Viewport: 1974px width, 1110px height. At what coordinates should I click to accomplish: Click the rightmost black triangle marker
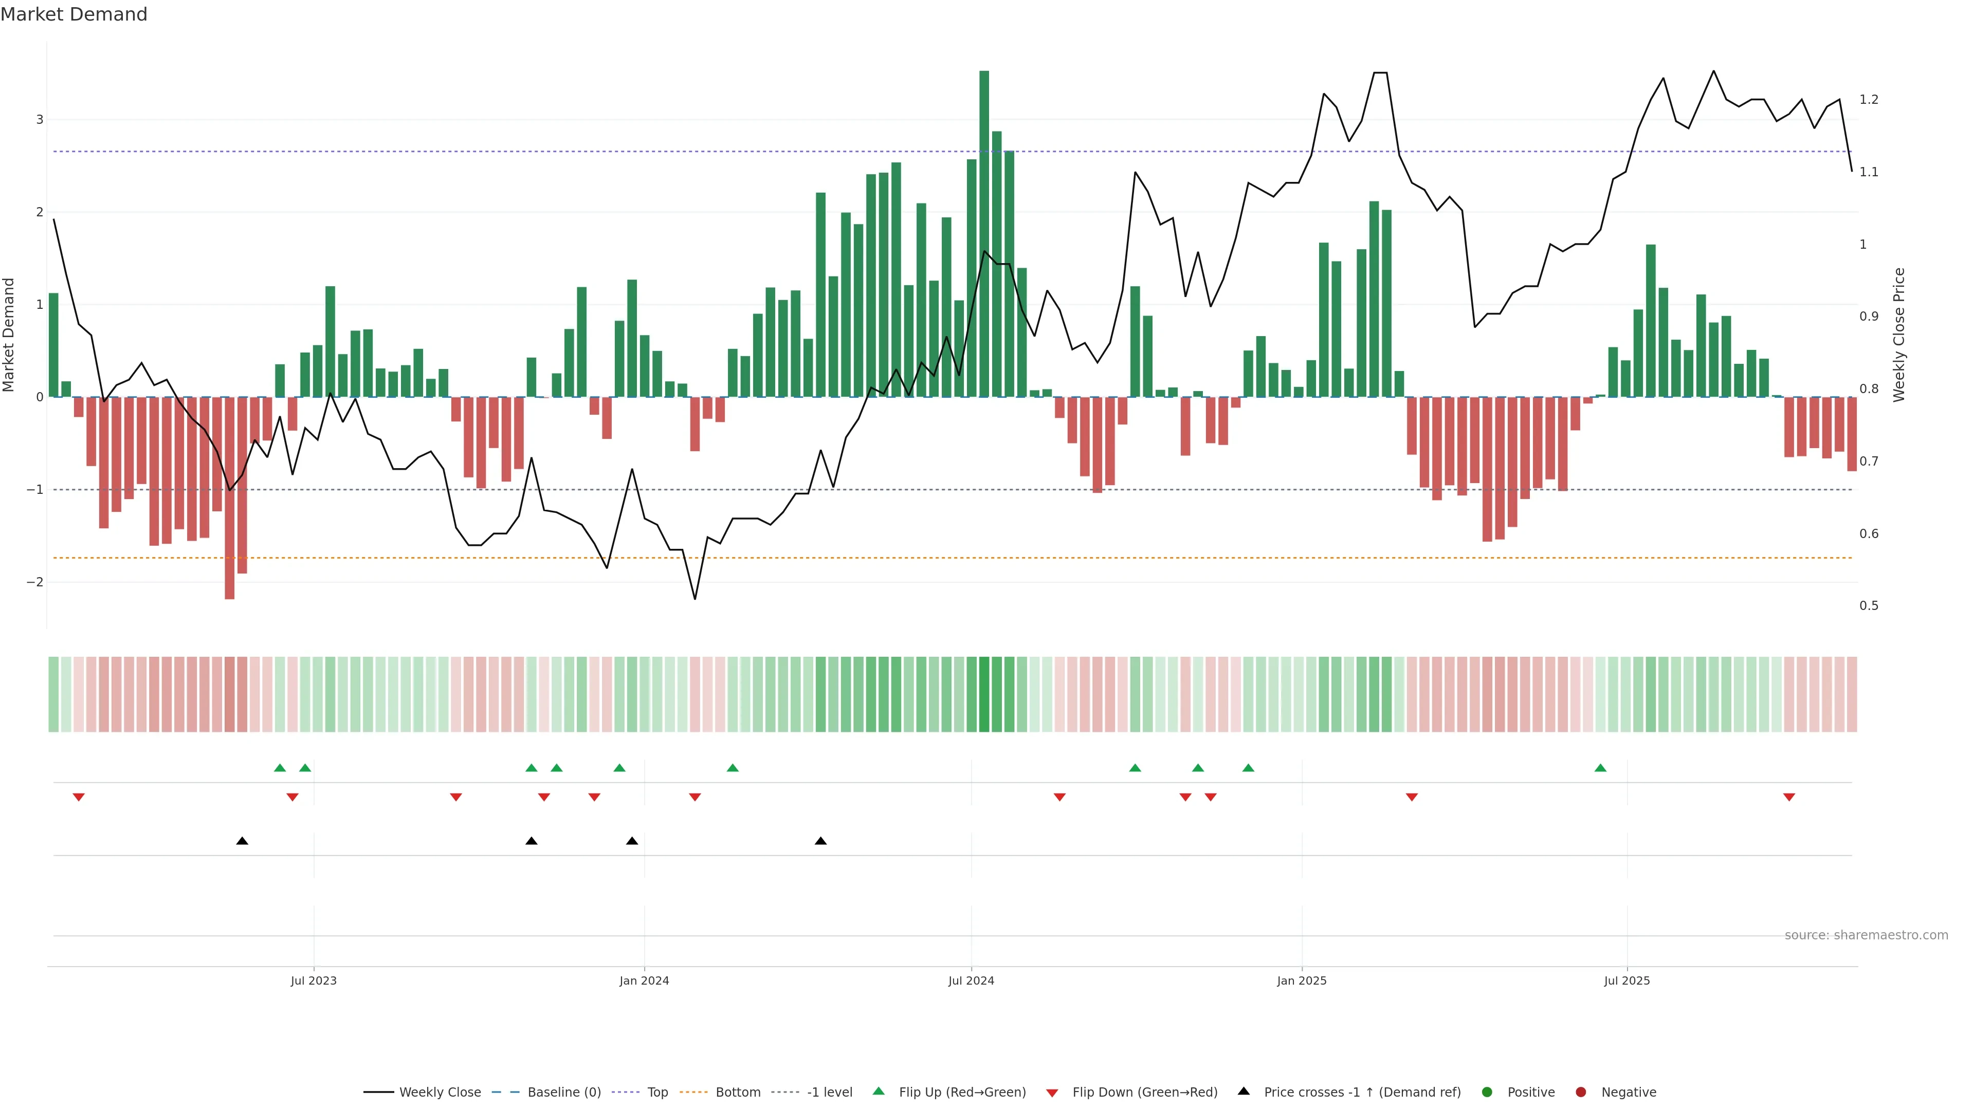(x=821, y=841)
